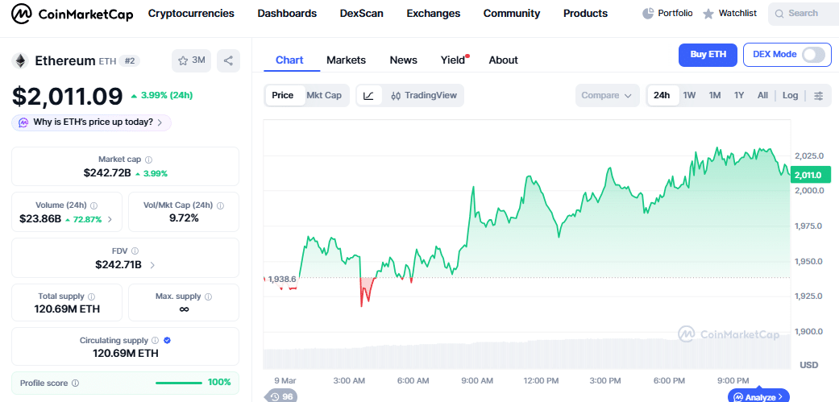This screenshot has height=402, width=839.
Task: Switch to the Chart tab
Action: 289,60
